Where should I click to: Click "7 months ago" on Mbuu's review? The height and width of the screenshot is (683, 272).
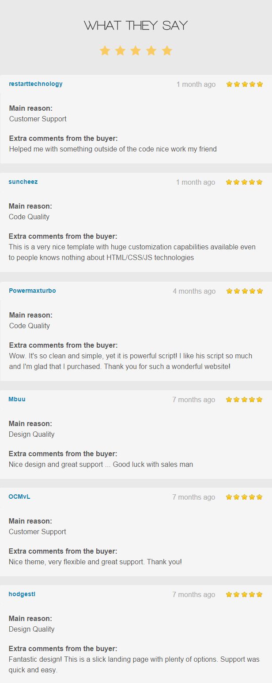(x=194, y=400)
